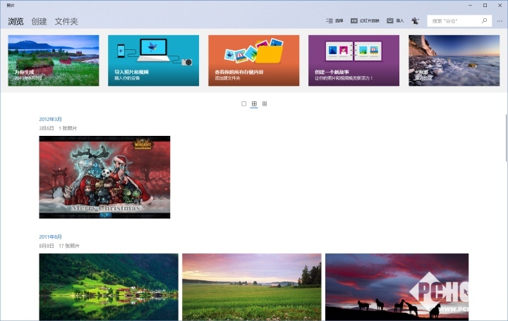Screen dimensions: 508x321
Task: Click the magnifier search icon
Action: pyautogui.click(x=484, y=20)
